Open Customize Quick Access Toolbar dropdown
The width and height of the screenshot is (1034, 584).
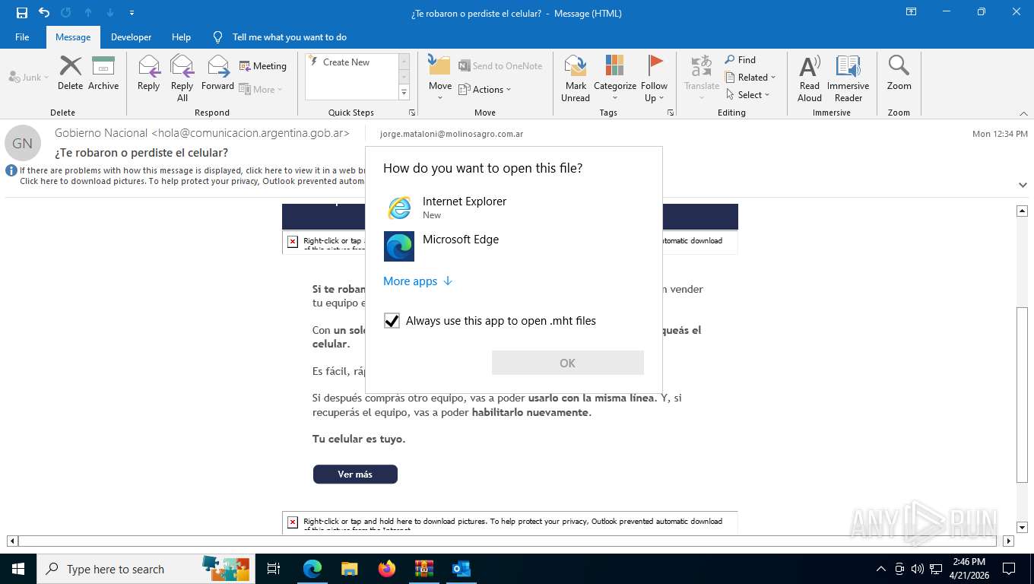(x=132, y=13)
